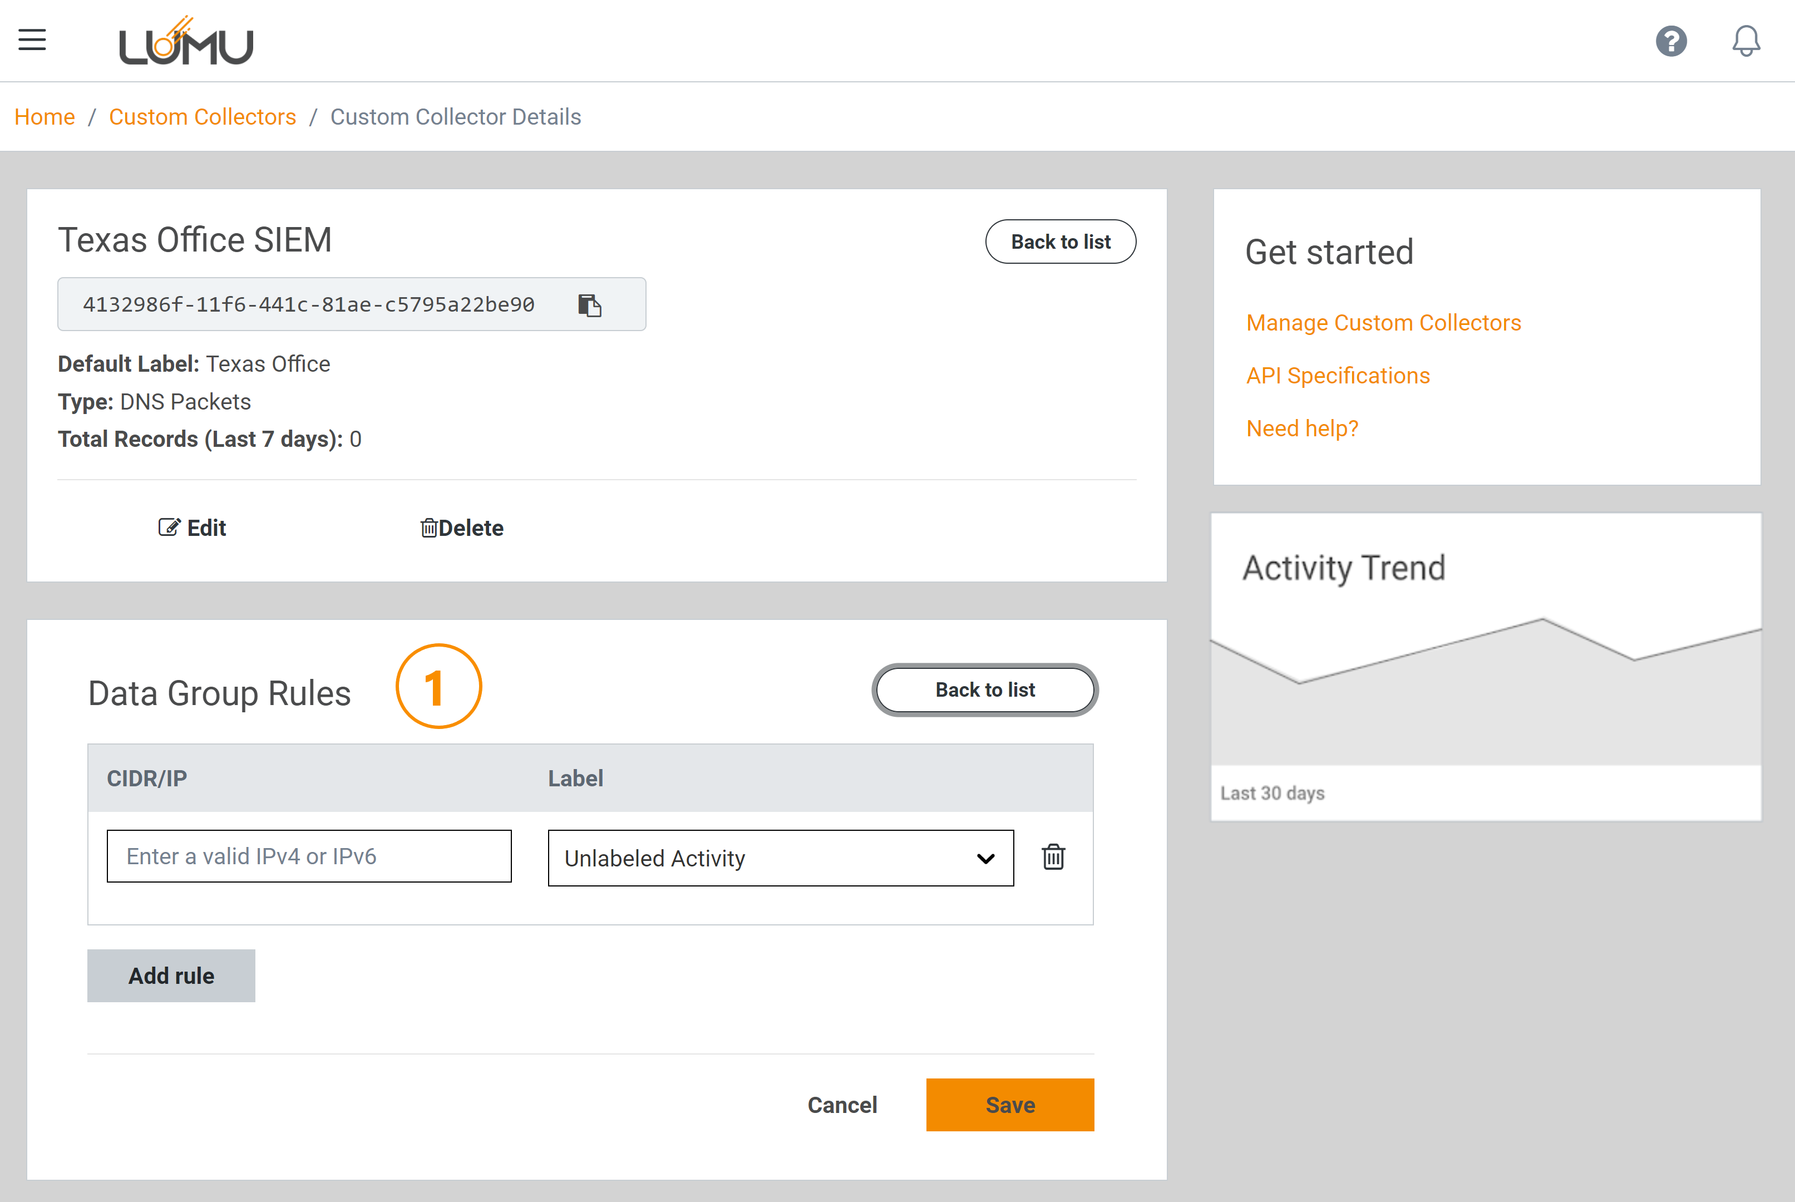This screenshot has width=1795, height=1202.
Task: Open the help question mark icon
Action: 1671,41
